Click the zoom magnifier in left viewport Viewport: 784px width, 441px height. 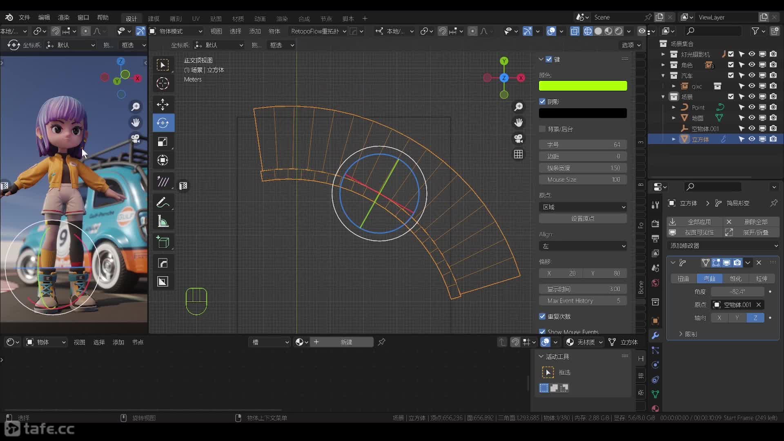tap(136, 107)
